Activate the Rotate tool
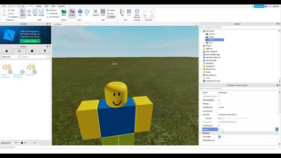Image resolution: width=281 pixels, height=158 pixels. pyautogui.click(x=41, y=13)
